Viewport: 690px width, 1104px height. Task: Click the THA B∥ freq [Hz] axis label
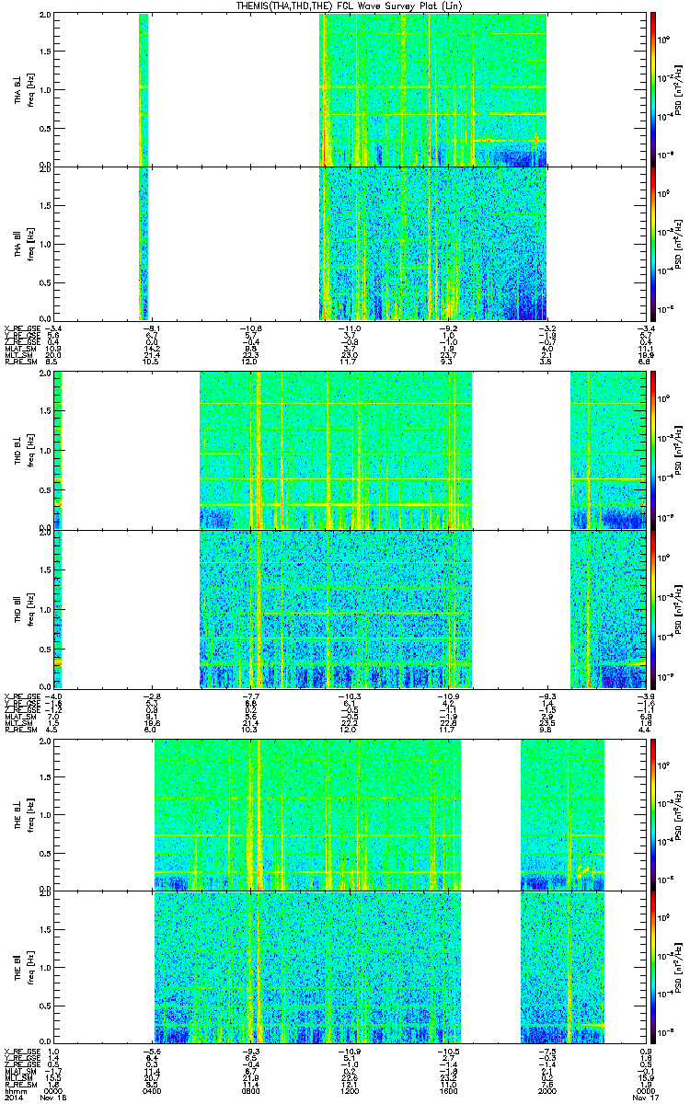[25, 243]
